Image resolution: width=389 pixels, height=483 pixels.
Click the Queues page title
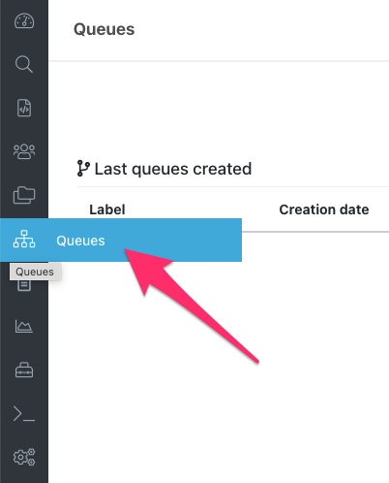(104, 29)
